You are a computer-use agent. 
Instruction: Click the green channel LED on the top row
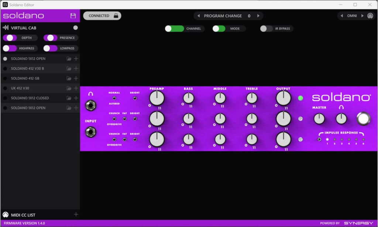point(300,98)
